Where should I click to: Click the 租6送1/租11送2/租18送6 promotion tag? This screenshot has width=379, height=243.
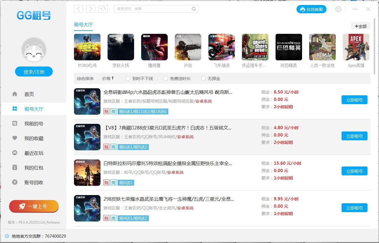(x=143, y=111)
